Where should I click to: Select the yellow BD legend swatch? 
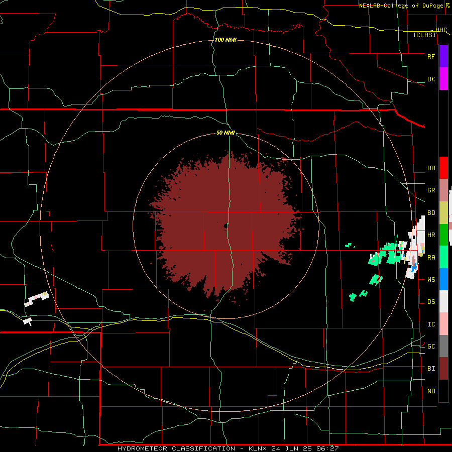(x=443, y=213)
